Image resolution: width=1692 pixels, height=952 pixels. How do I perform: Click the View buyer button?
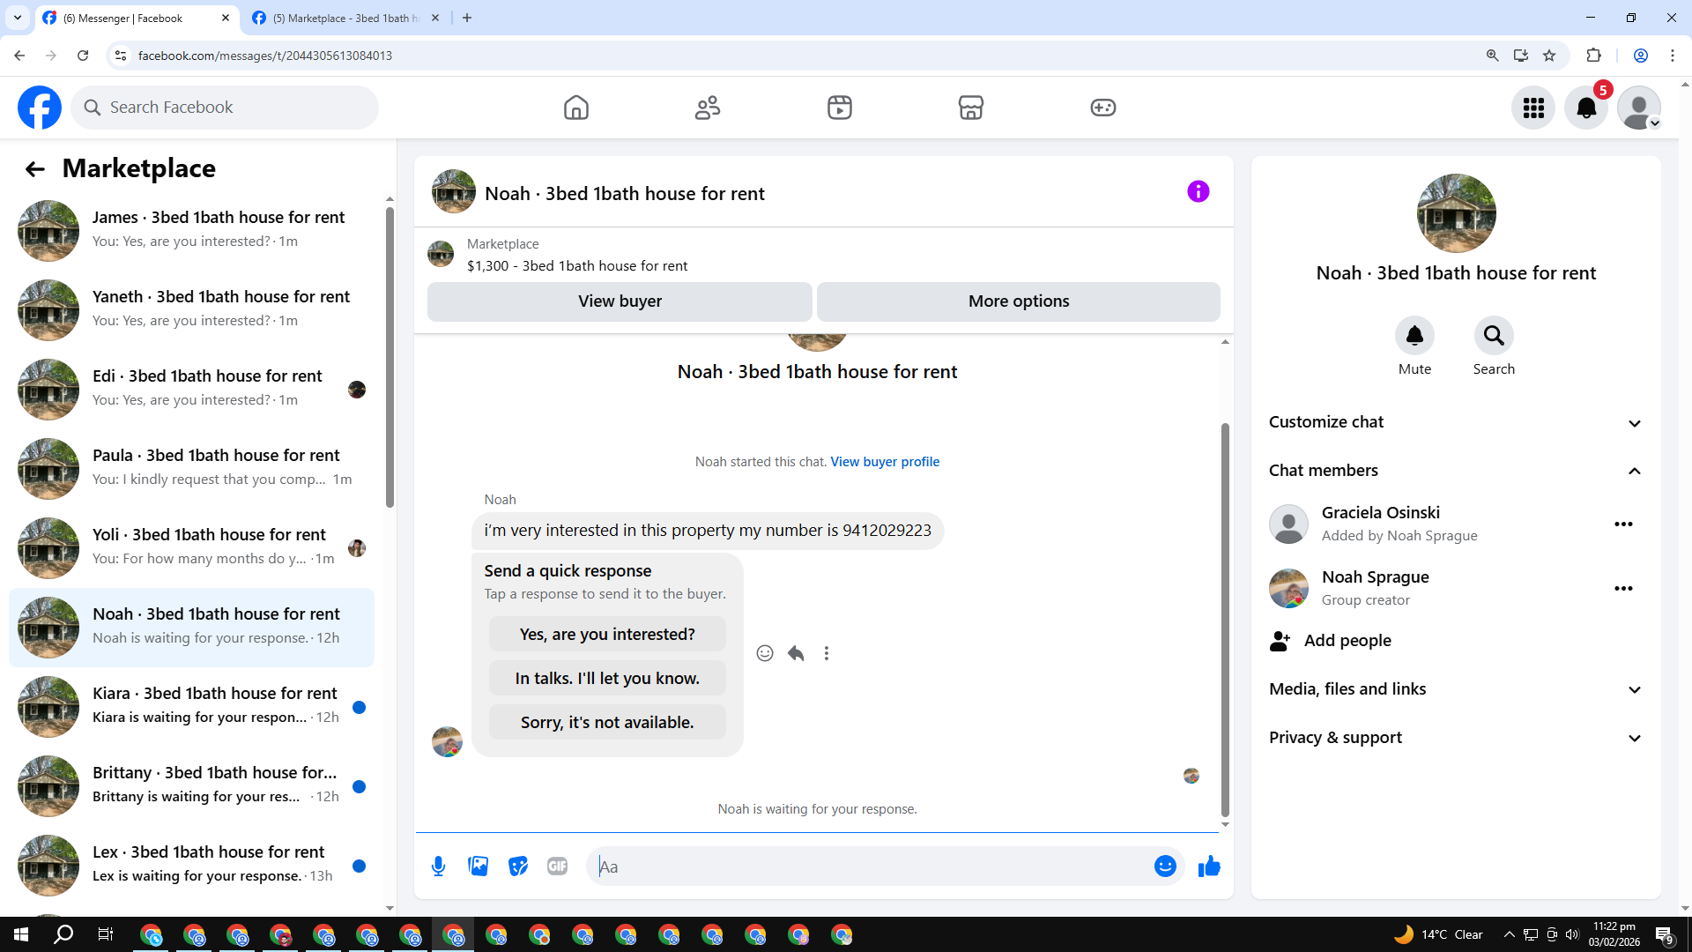tap(620, 301)
